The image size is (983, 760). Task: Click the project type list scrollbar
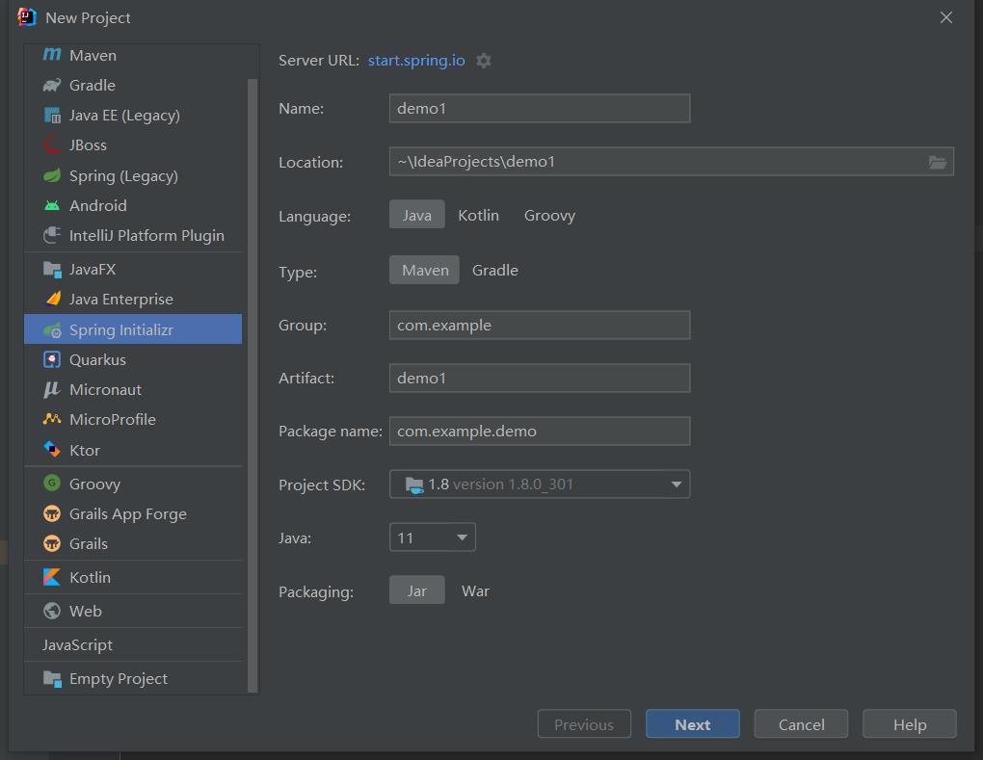click(252, 385)
